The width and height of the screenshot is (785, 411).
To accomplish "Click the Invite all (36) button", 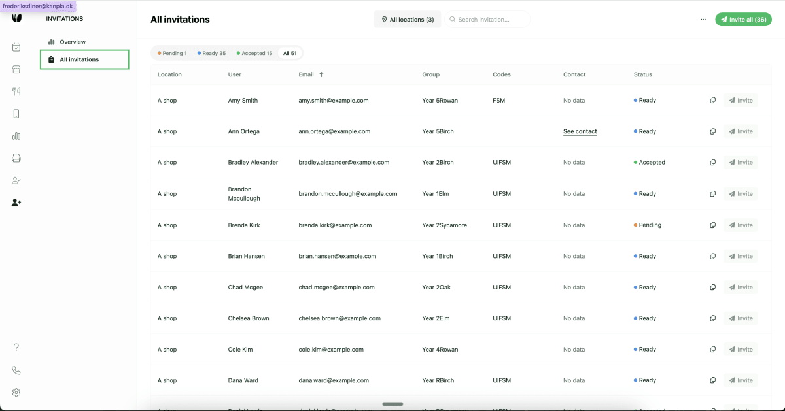I will 743,20.
